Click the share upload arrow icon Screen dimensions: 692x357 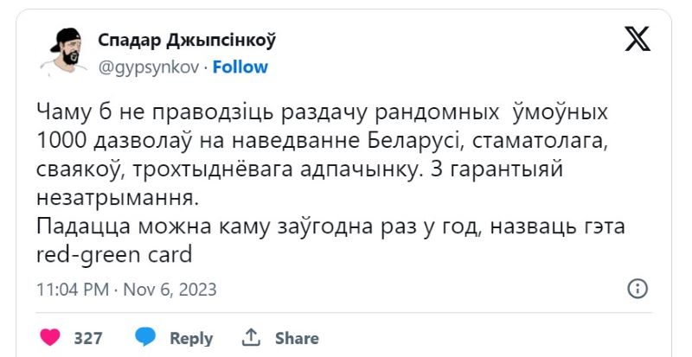(x=252, y=337)
